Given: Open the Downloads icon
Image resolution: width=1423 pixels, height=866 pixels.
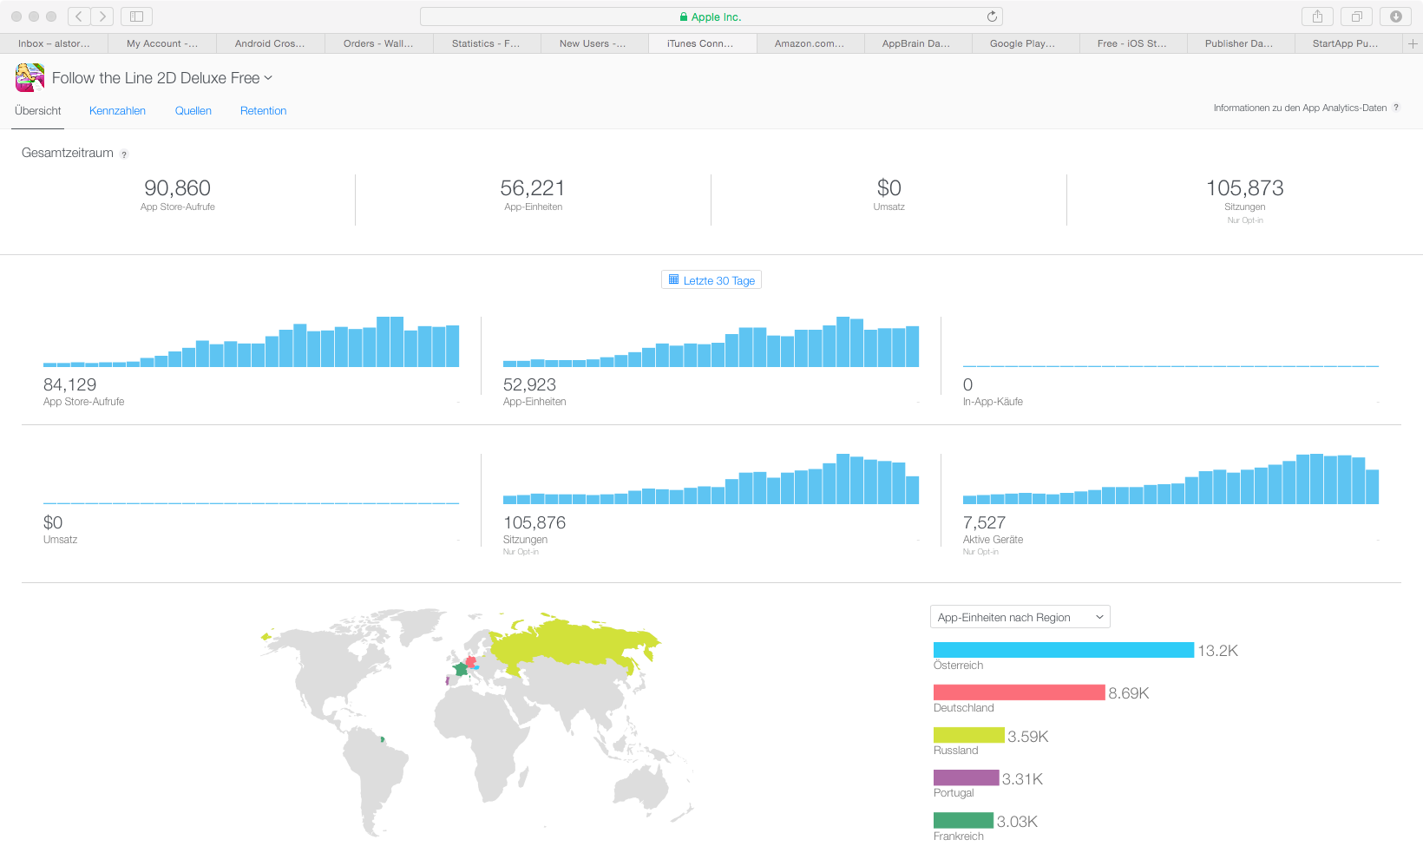Looking at the screenshot, I should pos(1396,16).
